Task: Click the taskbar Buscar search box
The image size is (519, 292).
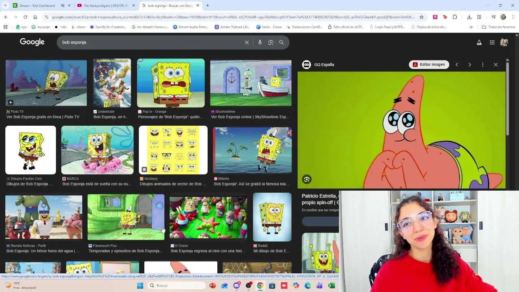Action: pos(176,286)
